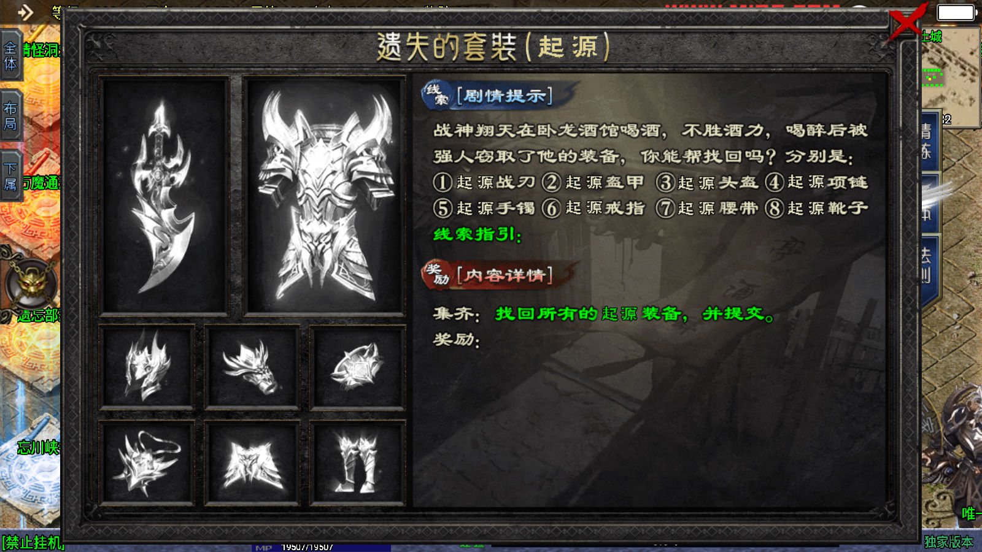Switch to the 布局 side tab
Screen dimensions: 982x552
tap(11, 116)
